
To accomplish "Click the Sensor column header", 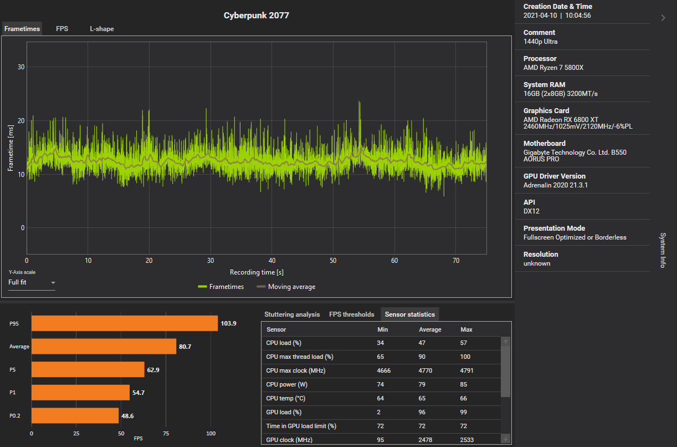I will point(276,329).
